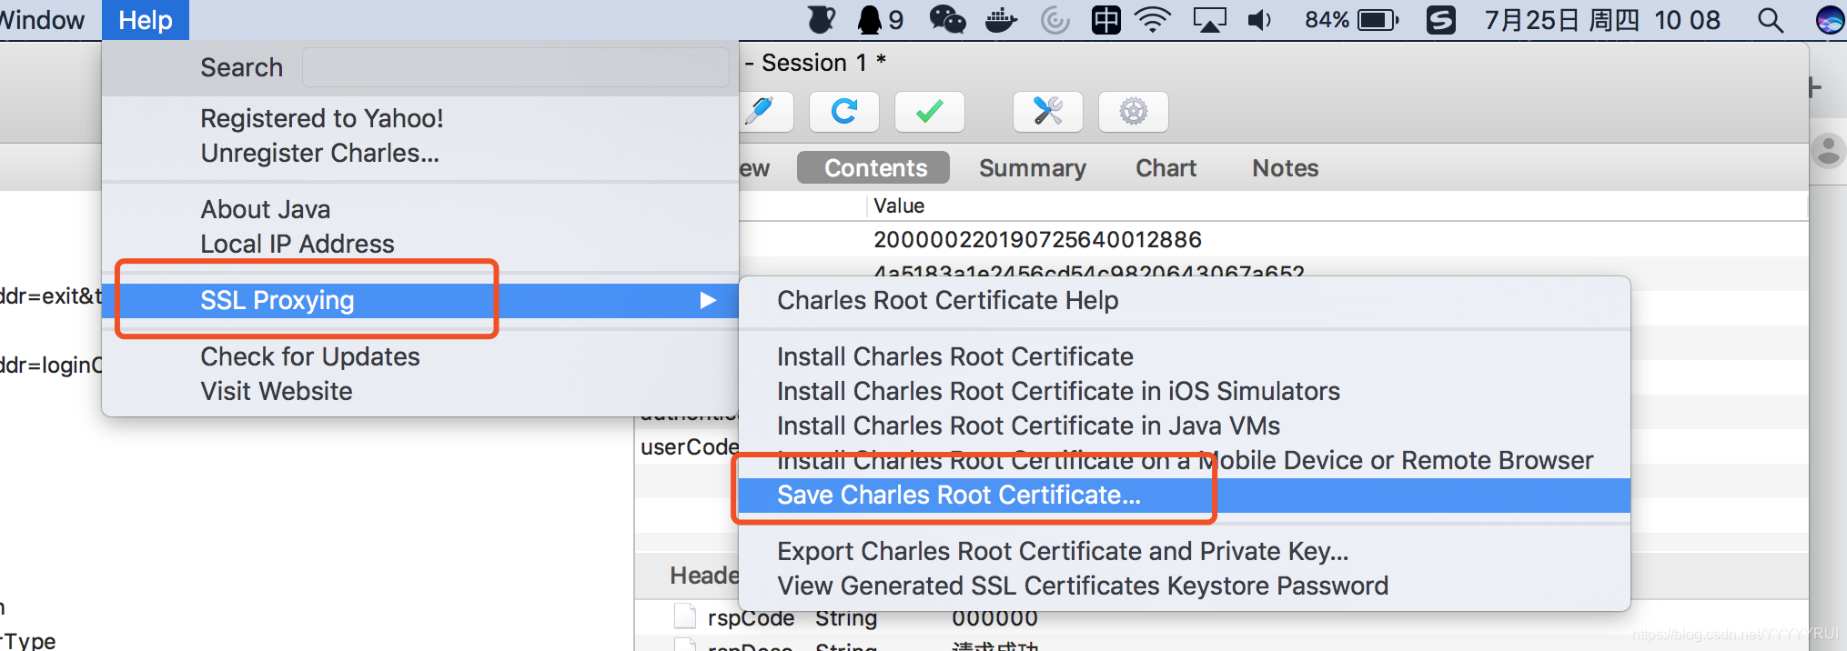Viewport: 1847px width, 651px height.
Task: Click the document icon beside rspCode
Action: 685,616
